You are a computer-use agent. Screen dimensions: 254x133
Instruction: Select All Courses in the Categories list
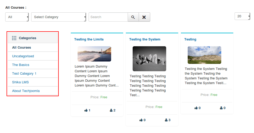pos(21,48)
